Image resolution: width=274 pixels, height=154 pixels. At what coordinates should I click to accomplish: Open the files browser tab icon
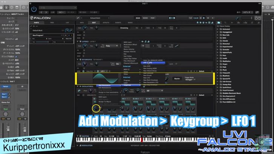[219, 23]
